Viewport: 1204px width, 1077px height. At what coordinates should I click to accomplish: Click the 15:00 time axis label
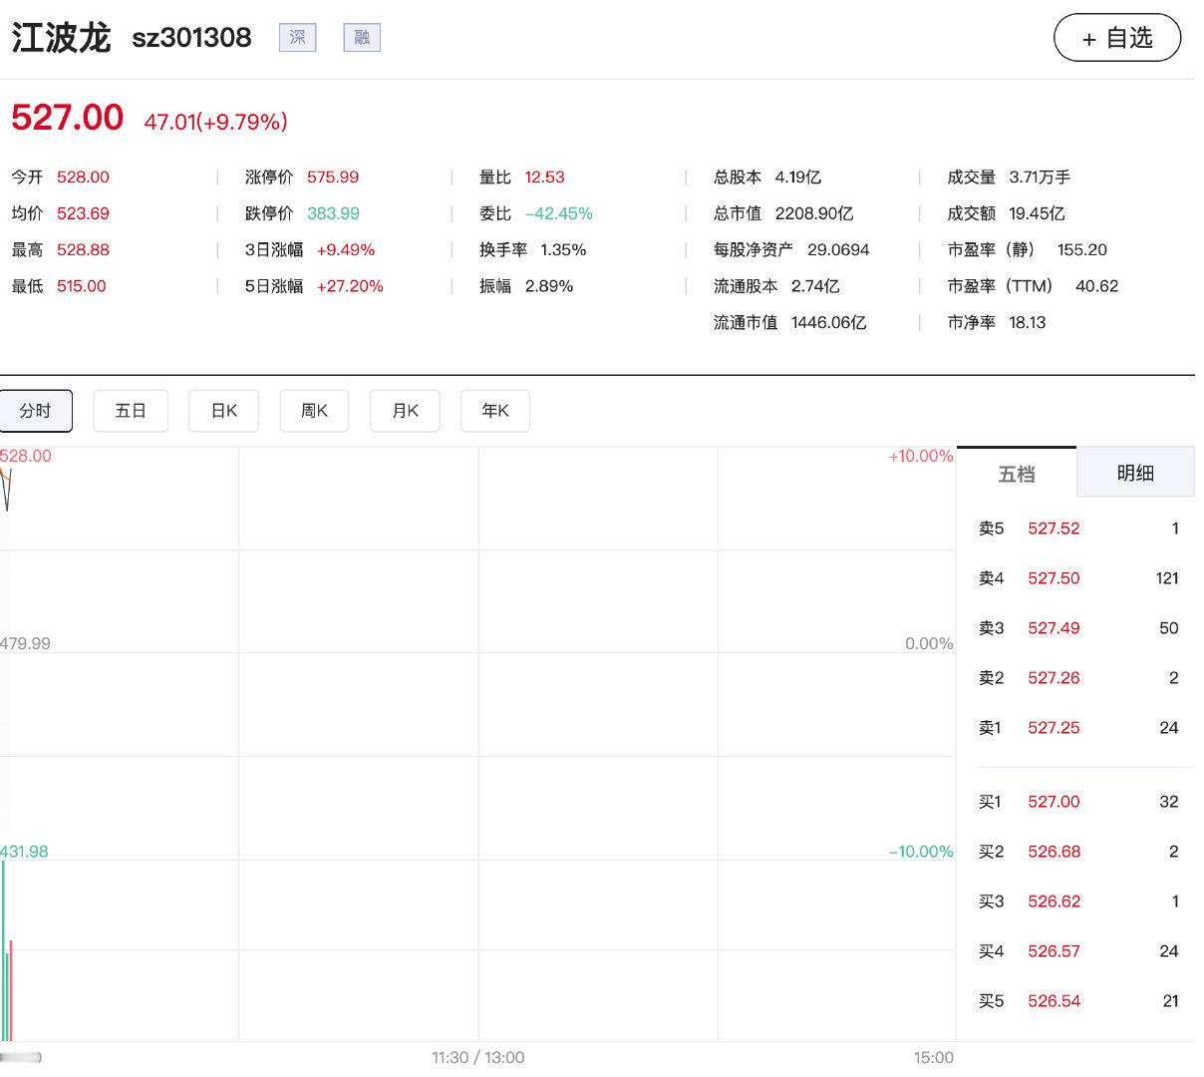point(933,1058)
